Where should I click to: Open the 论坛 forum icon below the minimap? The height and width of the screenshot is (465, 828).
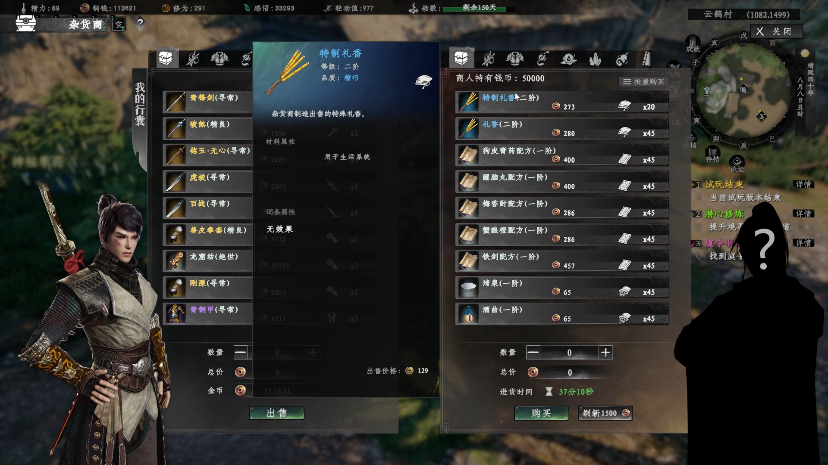(x=737, y=164)
